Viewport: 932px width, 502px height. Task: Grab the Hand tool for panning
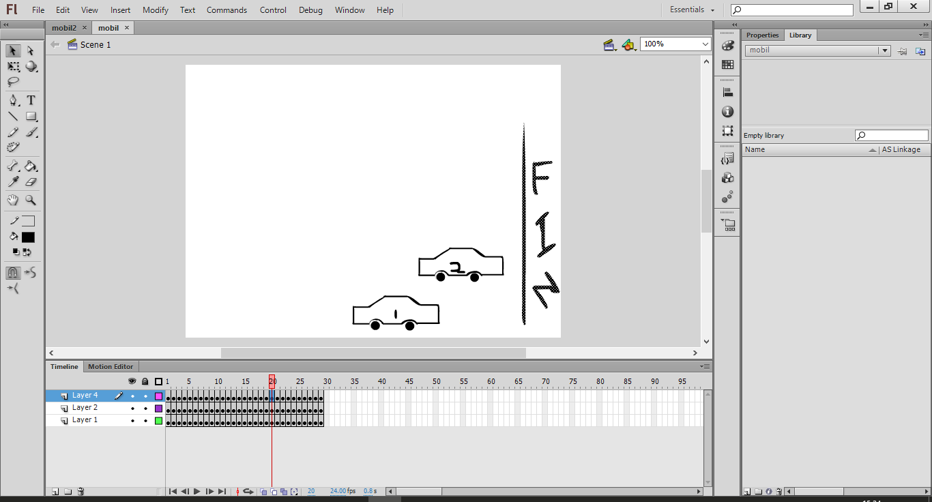click(12, 198)
